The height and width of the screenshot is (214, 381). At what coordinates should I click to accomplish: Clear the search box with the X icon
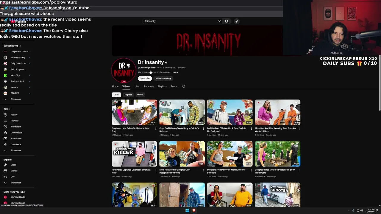(x=219, y=21)
